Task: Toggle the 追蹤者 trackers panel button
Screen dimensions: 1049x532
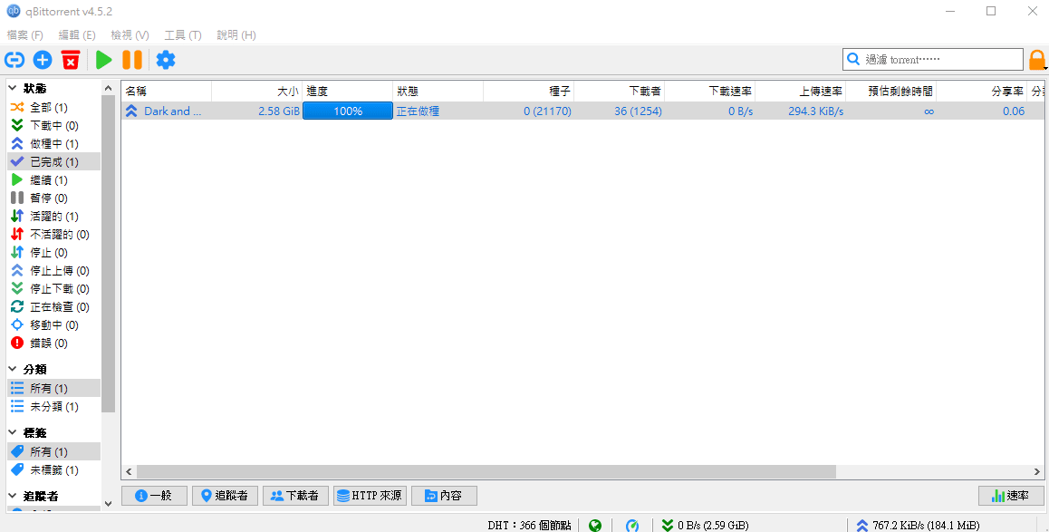Action: pyautogui.click(x=224, y=496)
